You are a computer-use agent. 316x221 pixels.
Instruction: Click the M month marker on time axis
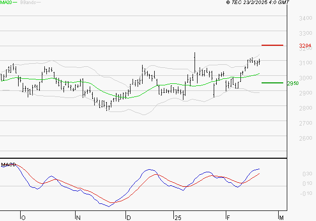click(281, 218)
